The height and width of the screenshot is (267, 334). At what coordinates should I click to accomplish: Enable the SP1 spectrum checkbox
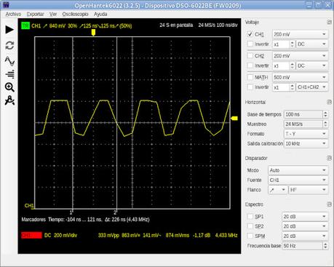(x=250, y=216)
